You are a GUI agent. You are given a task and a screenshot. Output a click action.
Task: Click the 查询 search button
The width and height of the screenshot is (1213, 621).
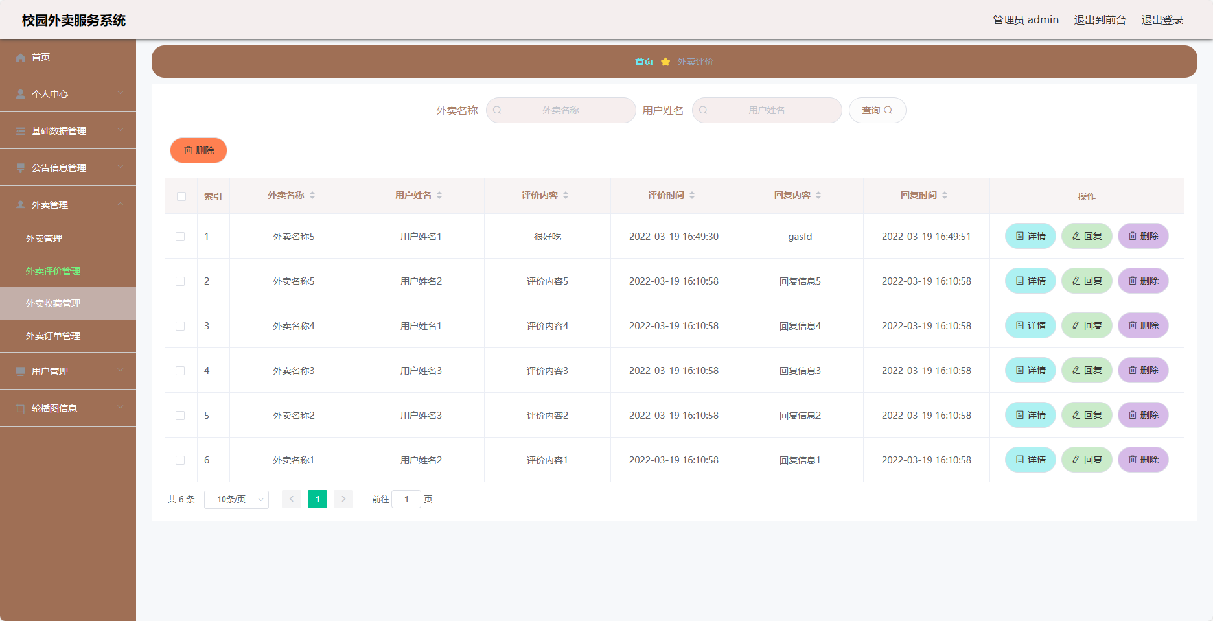(x=877, y=110)
